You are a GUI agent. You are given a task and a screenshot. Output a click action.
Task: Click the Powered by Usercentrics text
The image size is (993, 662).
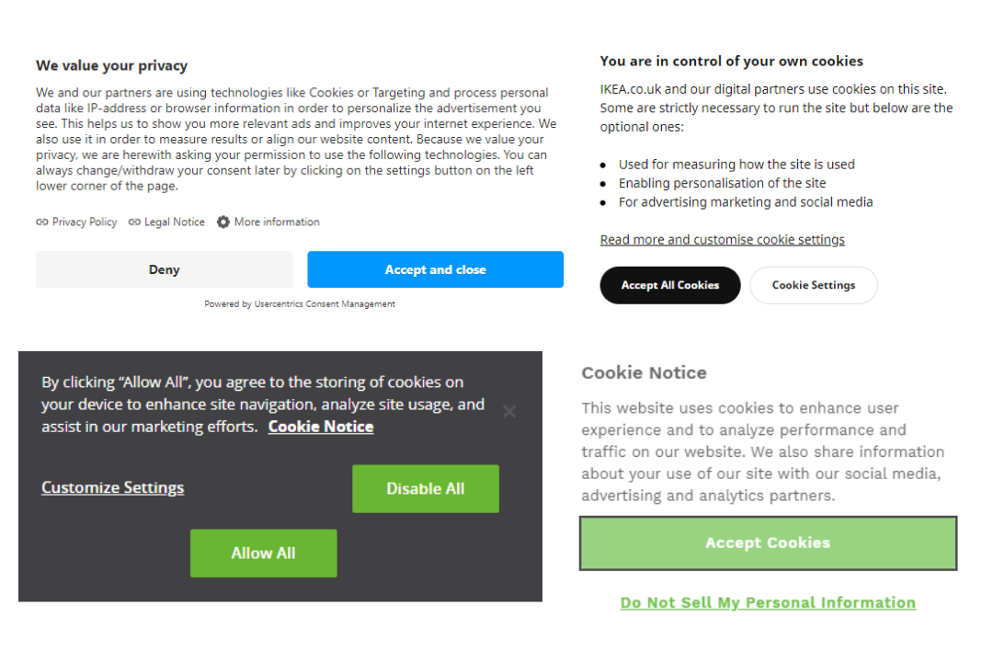299,303
